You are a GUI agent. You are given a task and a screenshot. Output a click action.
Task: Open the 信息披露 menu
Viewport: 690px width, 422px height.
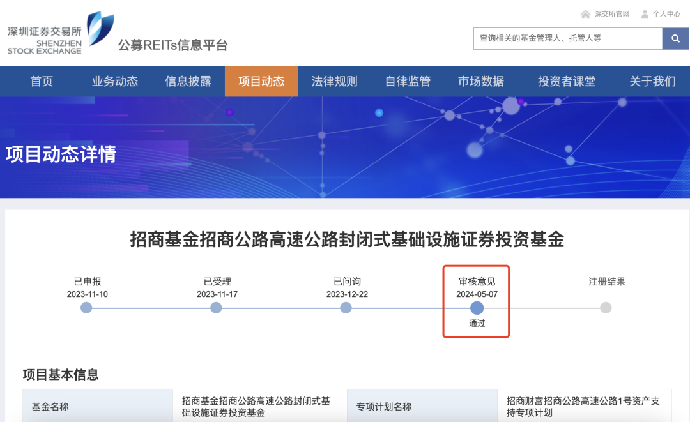point(188,81)
